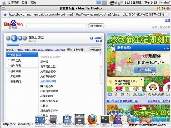This screenshot has height=128, width=171.
Task: Click the bookmark star in address bar
Action: [x=167, y=14]
